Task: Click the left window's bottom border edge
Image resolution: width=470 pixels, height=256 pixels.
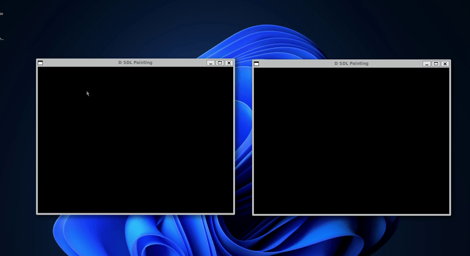Action: click(135, 213)
